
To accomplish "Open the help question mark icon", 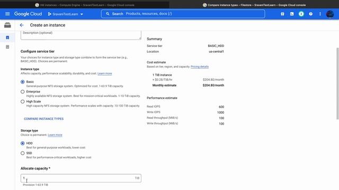I will coord(311,14).
